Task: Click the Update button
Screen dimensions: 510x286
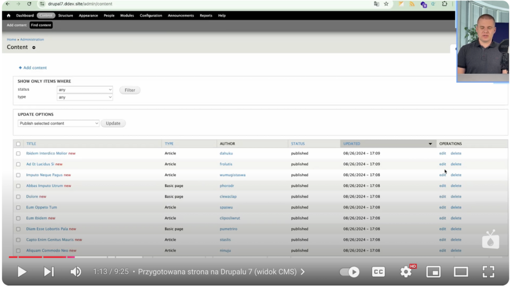Action: coord(113,123)
